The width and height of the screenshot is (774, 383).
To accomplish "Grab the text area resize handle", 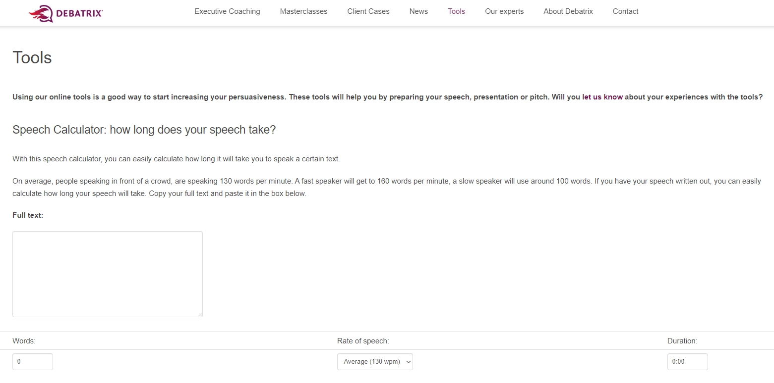I will (200, 314).
